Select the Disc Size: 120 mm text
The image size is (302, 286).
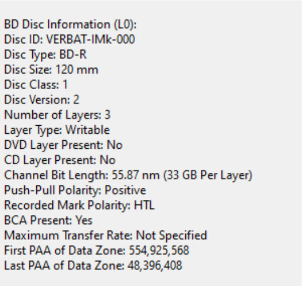click(x=51, y=69)
